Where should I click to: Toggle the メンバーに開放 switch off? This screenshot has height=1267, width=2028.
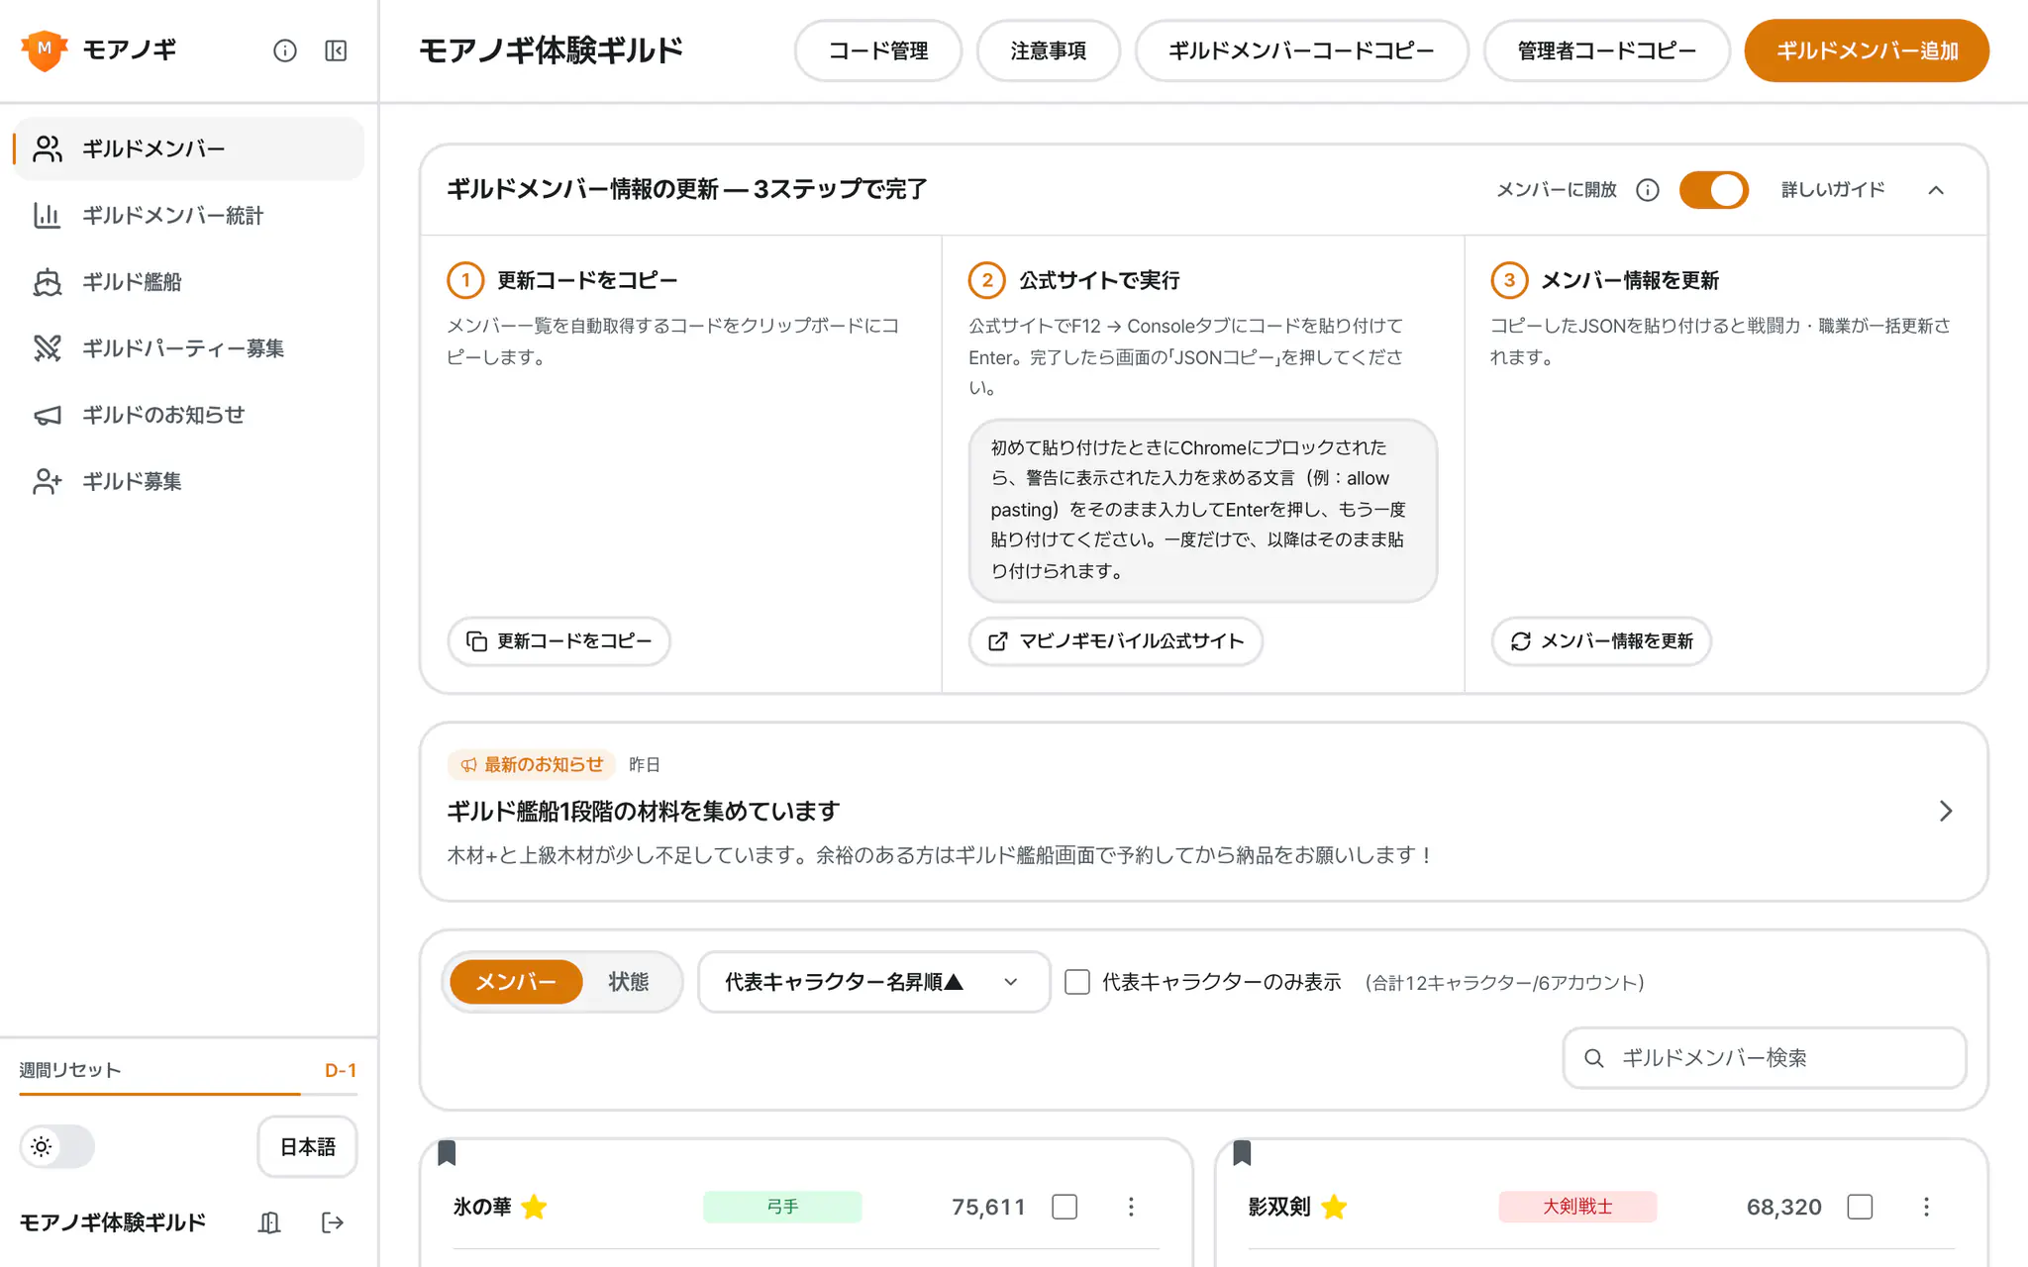pos(1713,189)
